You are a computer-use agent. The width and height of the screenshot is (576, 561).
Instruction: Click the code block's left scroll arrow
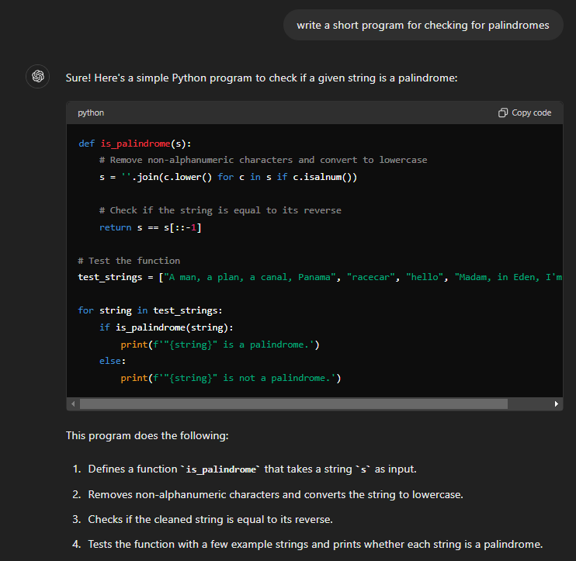point(74,404)
